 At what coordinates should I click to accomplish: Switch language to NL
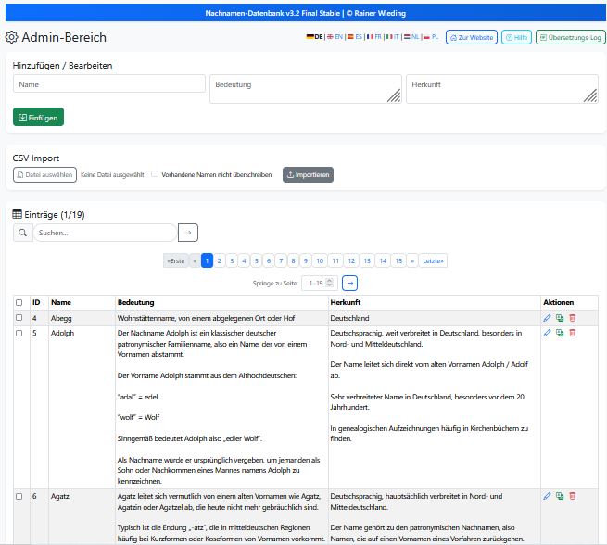click(411, 37)
